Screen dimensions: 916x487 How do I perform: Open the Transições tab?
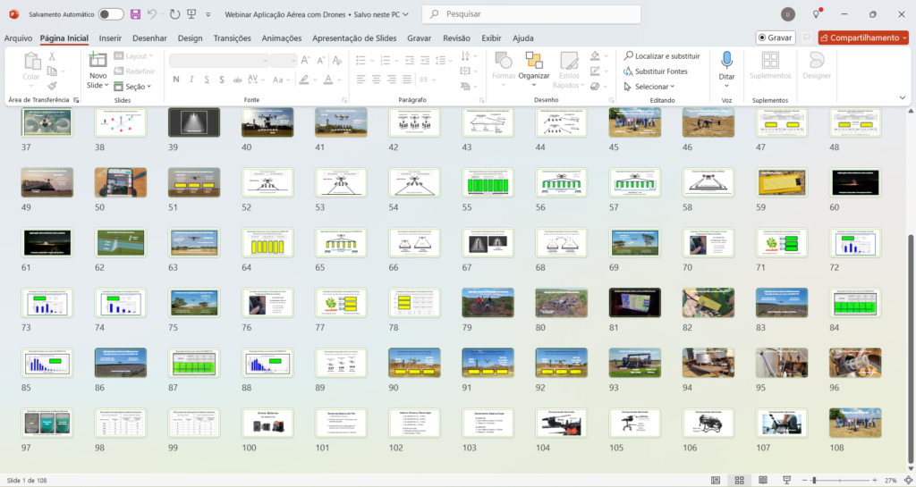[232, 38]
